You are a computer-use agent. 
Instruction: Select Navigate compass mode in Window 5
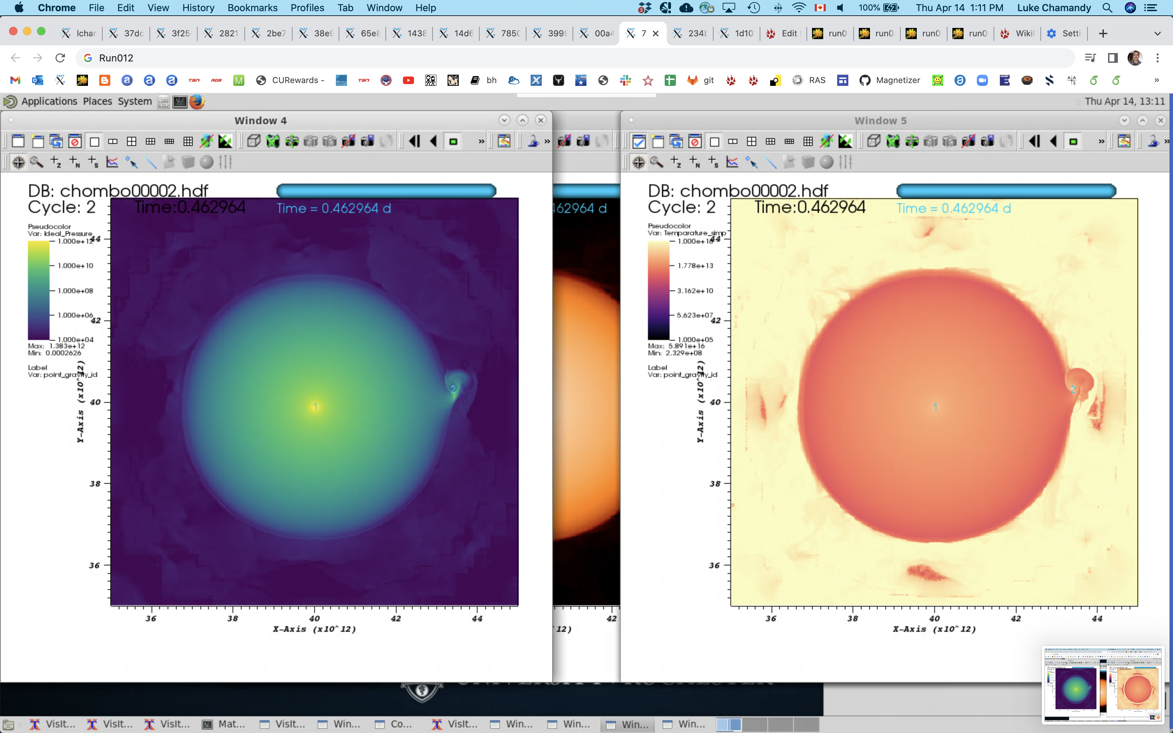pos(639,162)
